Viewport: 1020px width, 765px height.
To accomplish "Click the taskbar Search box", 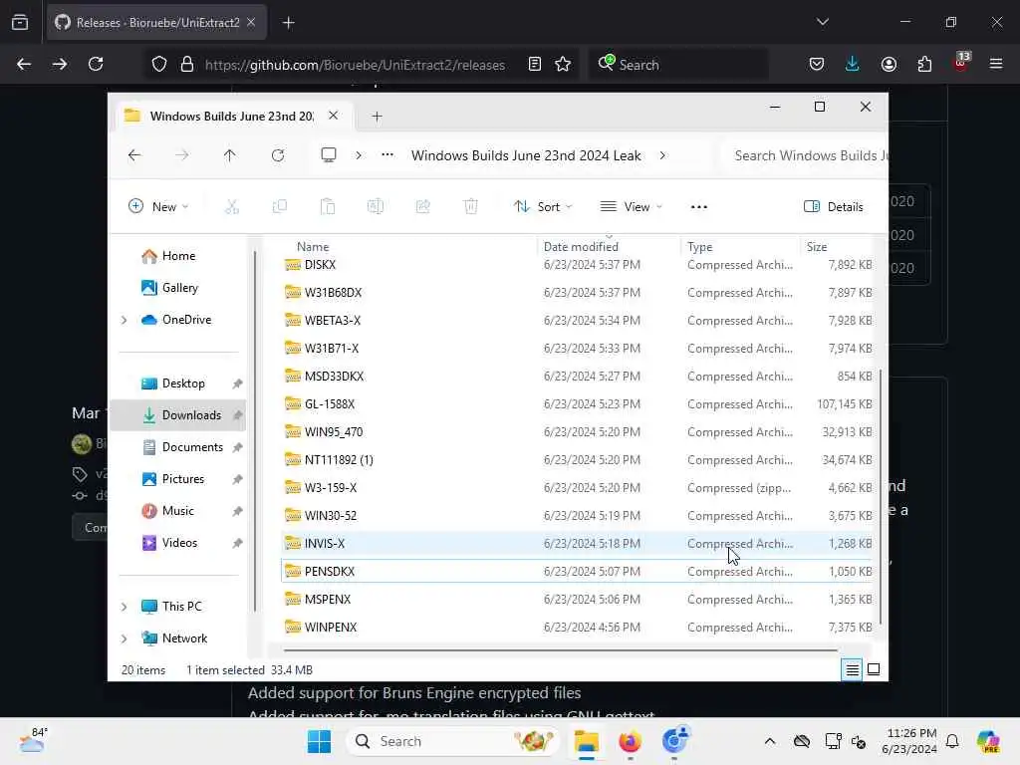I will tap(453, 741).
